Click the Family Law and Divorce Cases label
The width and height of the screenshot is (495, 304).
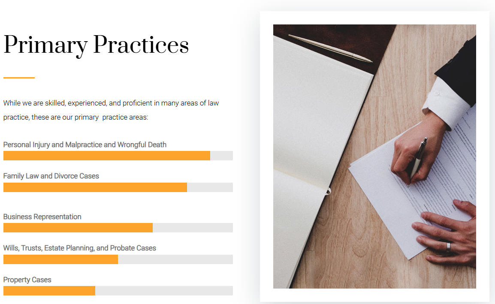[51, 176]
